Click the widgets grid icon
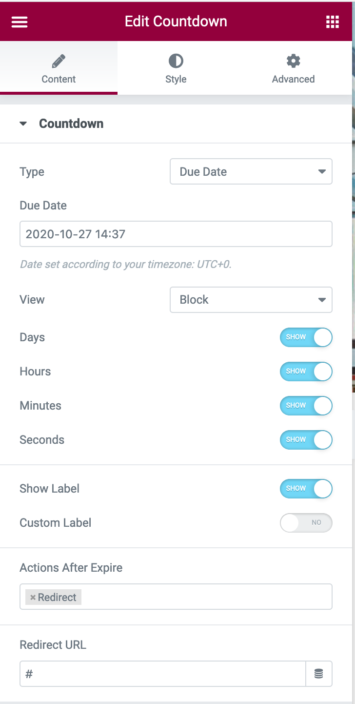This screenshot has height=704, width=355. 333,21
